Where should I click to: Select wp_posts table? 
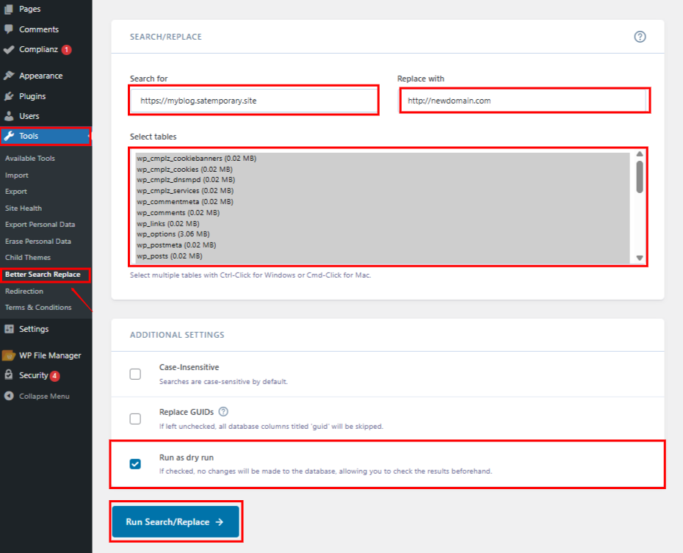(x=383, y=256)
